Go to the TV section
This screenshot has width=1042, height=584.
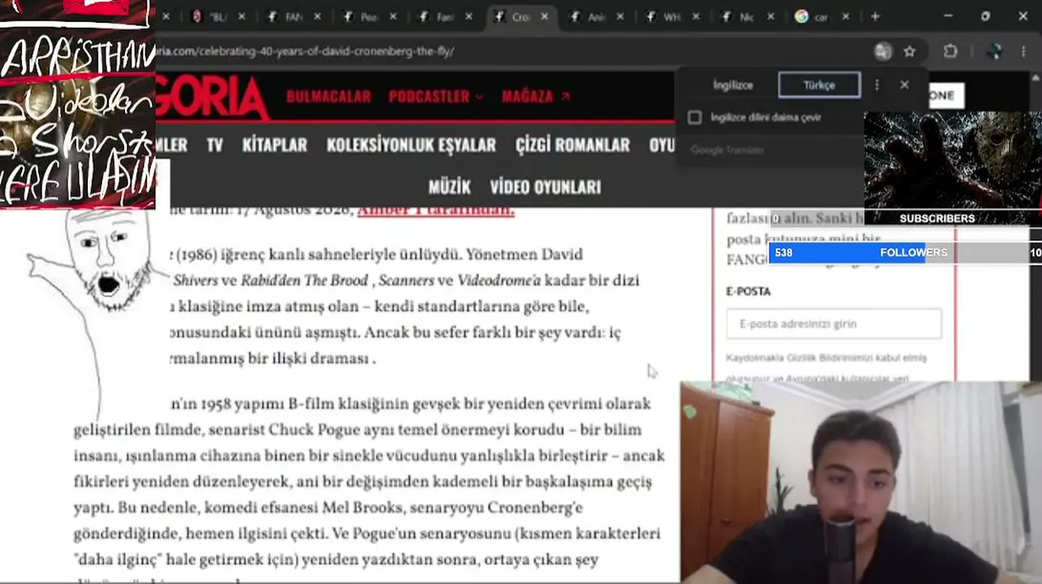tap(214, 145)
